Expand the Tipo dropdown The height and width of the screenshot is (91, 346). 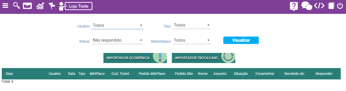click(x=192, y=25)
